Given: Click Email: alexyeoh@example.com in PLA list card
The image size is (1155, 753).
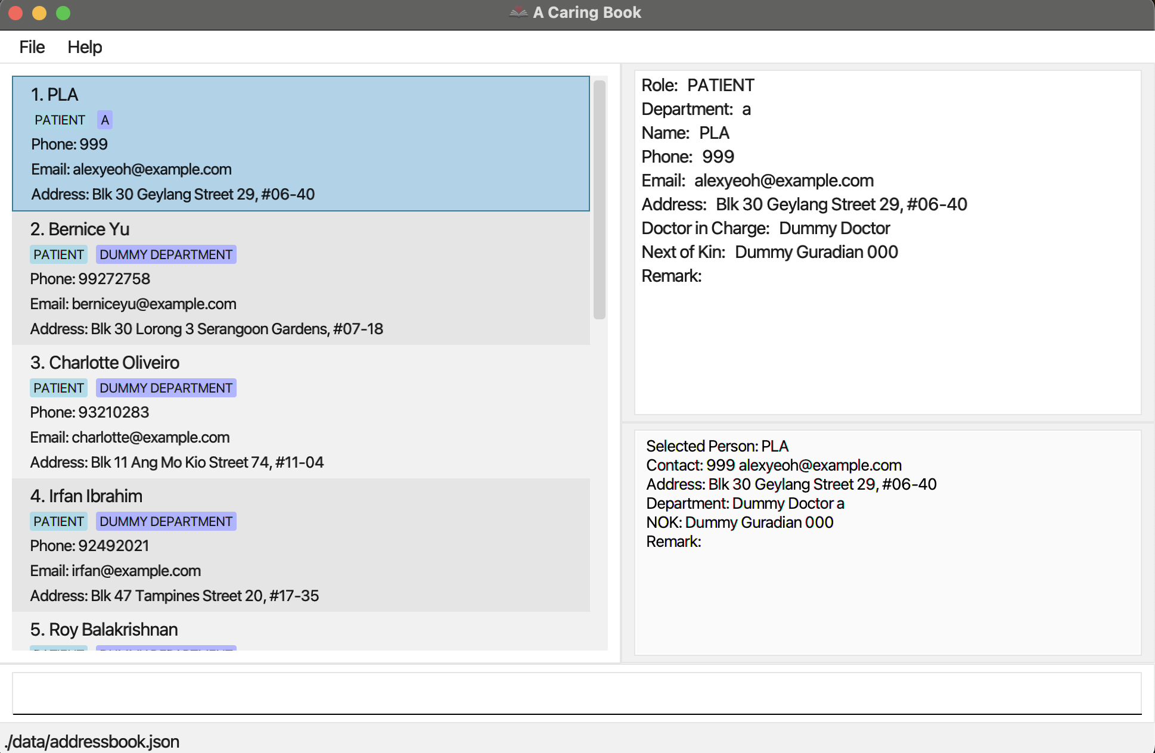Looking at the screenshot, I should pos(132,169).
